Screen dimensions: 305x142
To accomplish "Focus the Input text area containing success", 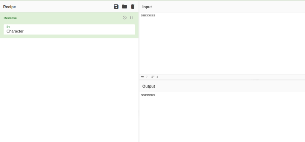I will (222, 43).
